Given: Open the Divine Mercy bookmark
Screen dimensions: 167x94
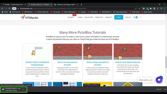Looking at the screenshot, I should (x=93, y=12).
